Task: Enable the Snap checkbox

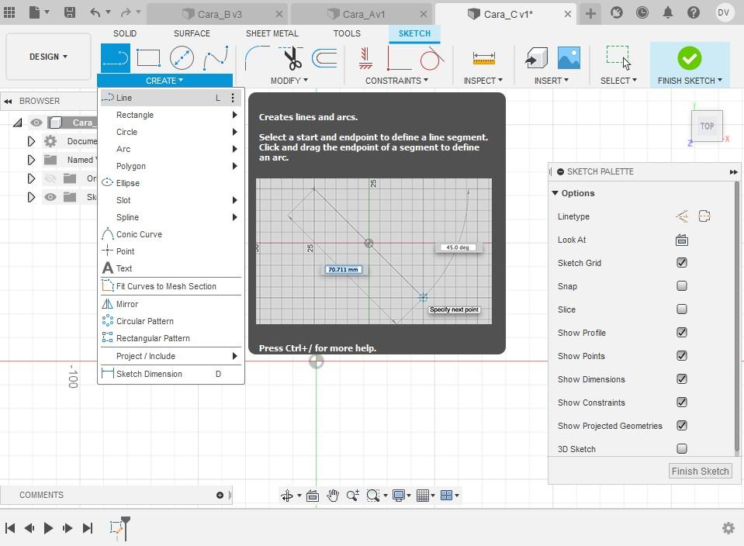Action: tap(682, 286)
